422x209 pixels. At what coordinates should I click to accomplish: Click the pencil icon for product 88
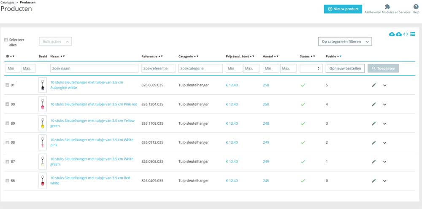373,142
